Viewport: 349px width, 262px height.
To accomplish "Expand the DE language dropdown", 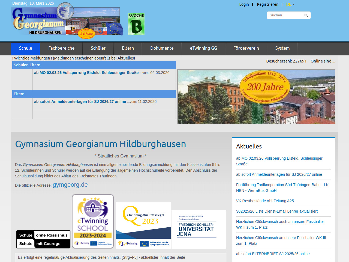I will [290, 4].
